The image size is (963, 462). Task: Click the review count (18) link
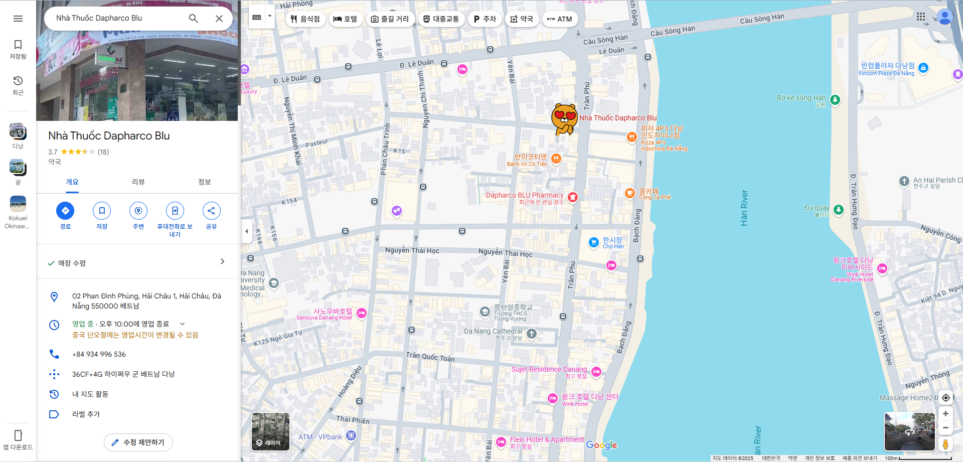(x=103, y=152)
